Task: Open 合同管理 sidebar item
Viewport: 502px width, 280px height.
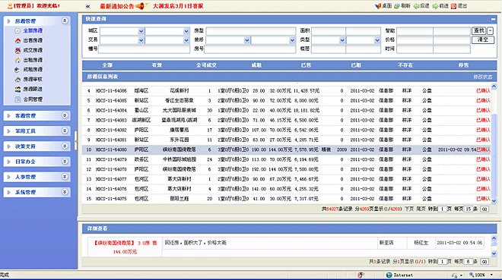Action: click(33, 99)
